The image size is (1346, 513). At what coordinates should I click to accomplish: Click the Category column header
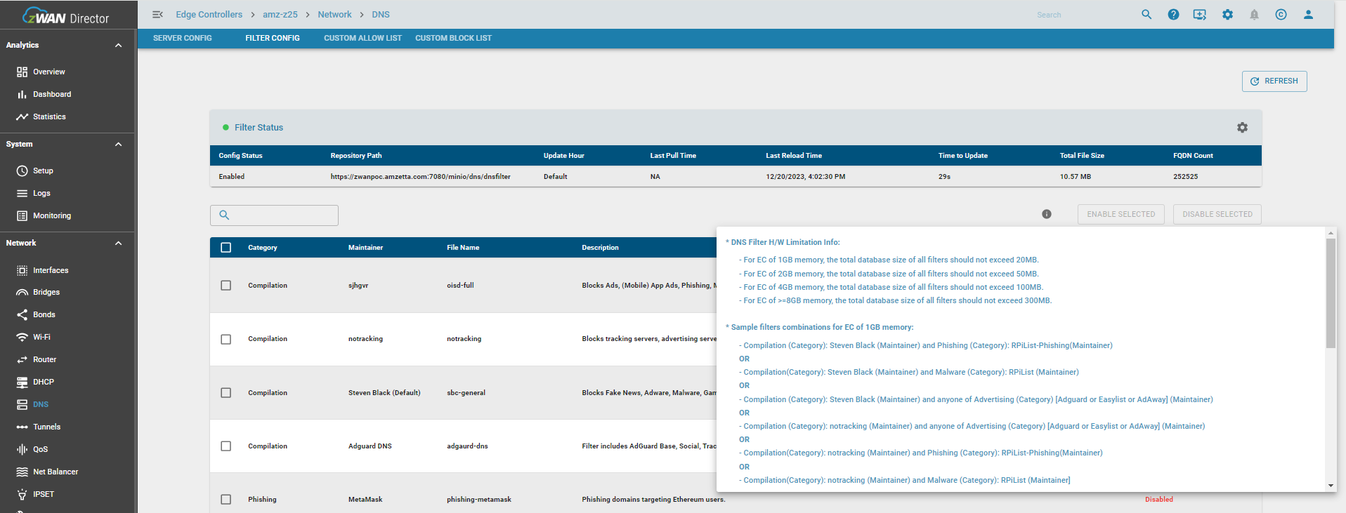[x=263, y=248]
